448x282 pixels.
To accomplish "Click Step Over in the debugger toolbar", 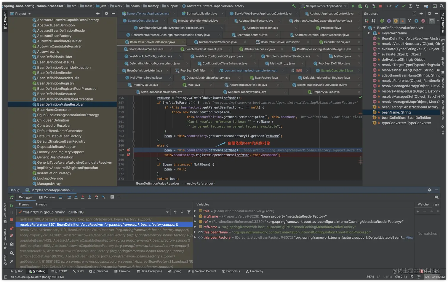I will coord(69,197).
